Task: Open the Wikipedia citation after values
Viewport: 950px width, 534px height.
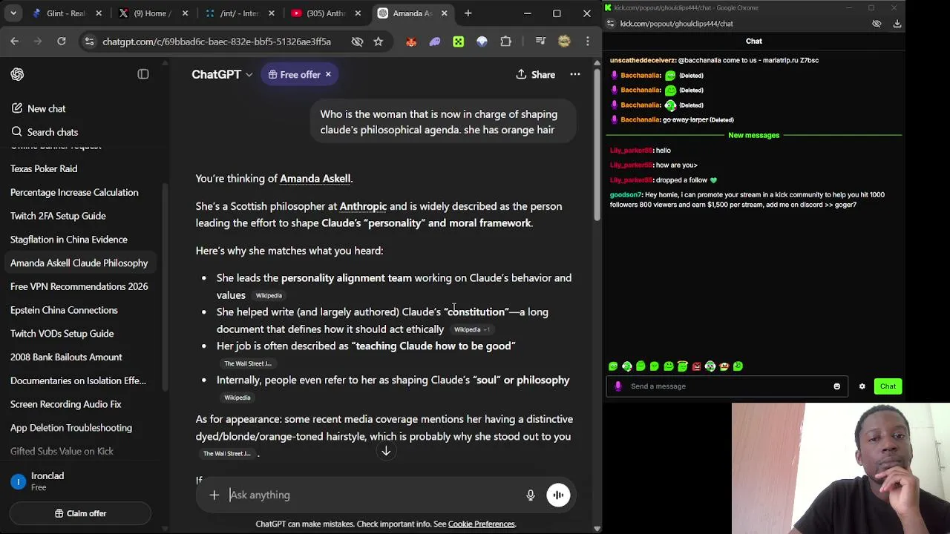Action: point(269,296)
